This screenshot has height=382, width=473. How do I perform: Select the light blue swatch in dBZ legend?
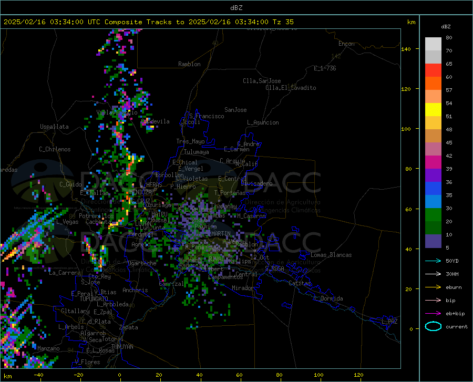tap(433, 201)
